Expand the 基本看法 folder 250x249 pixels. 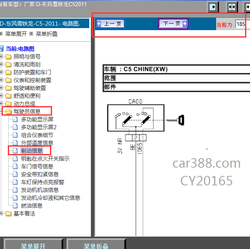(x=1, y=213)
